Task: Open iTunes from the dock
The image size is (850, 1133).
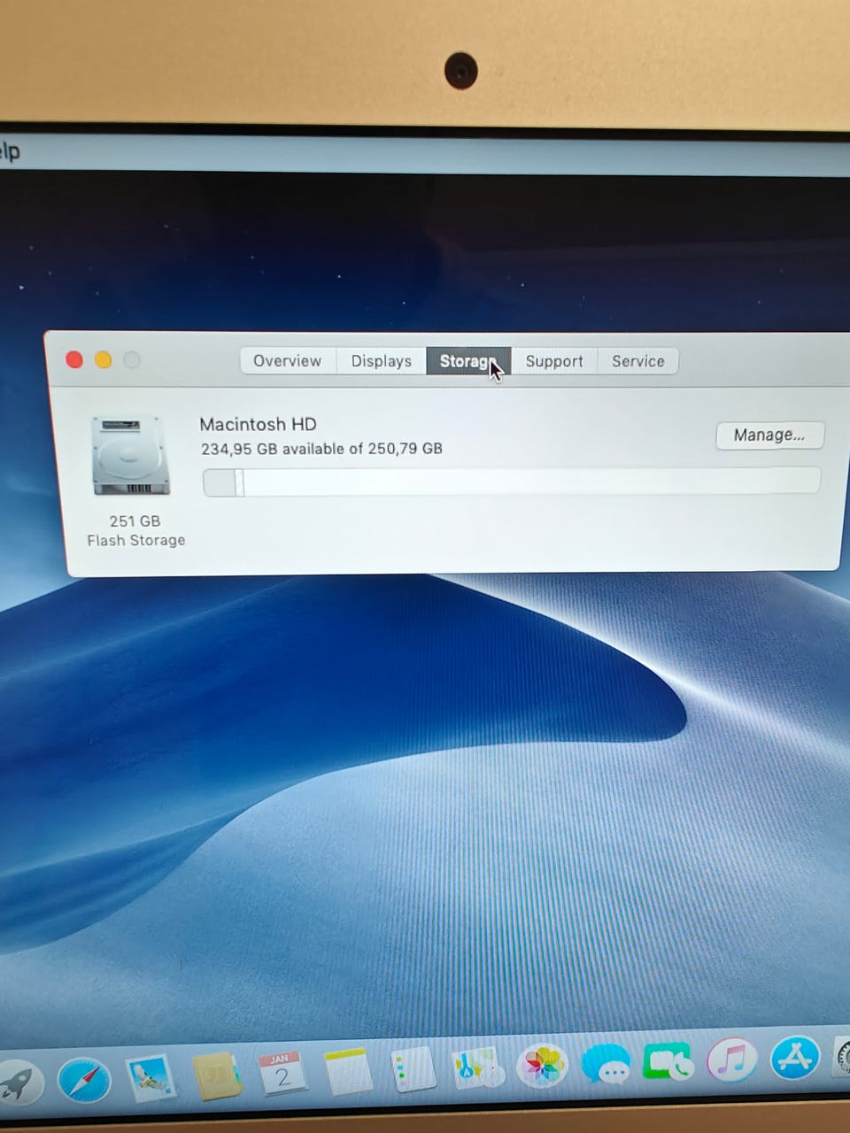Action: [x=732, y=1059]
